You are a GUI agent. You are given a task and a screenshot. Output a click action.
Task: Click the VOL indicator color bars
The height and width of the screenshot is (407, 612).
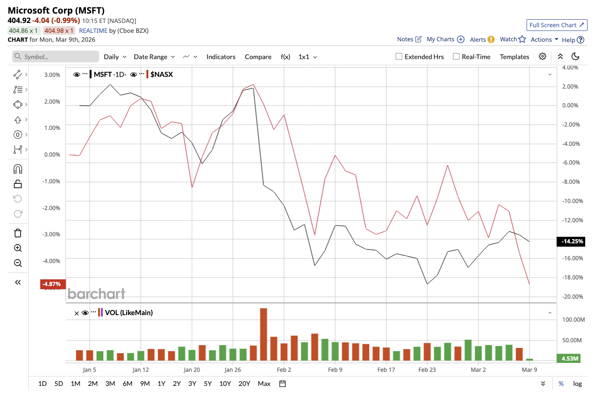click(100, 313)
